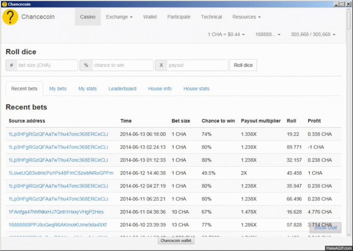
Task: Navigate to the Participate page
Action: click(179, 17)
